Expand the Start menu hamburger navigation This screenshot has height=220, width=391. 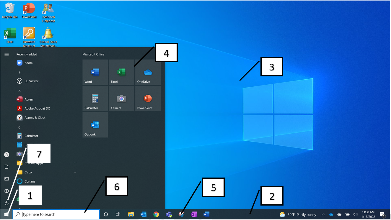click(6, 54)
